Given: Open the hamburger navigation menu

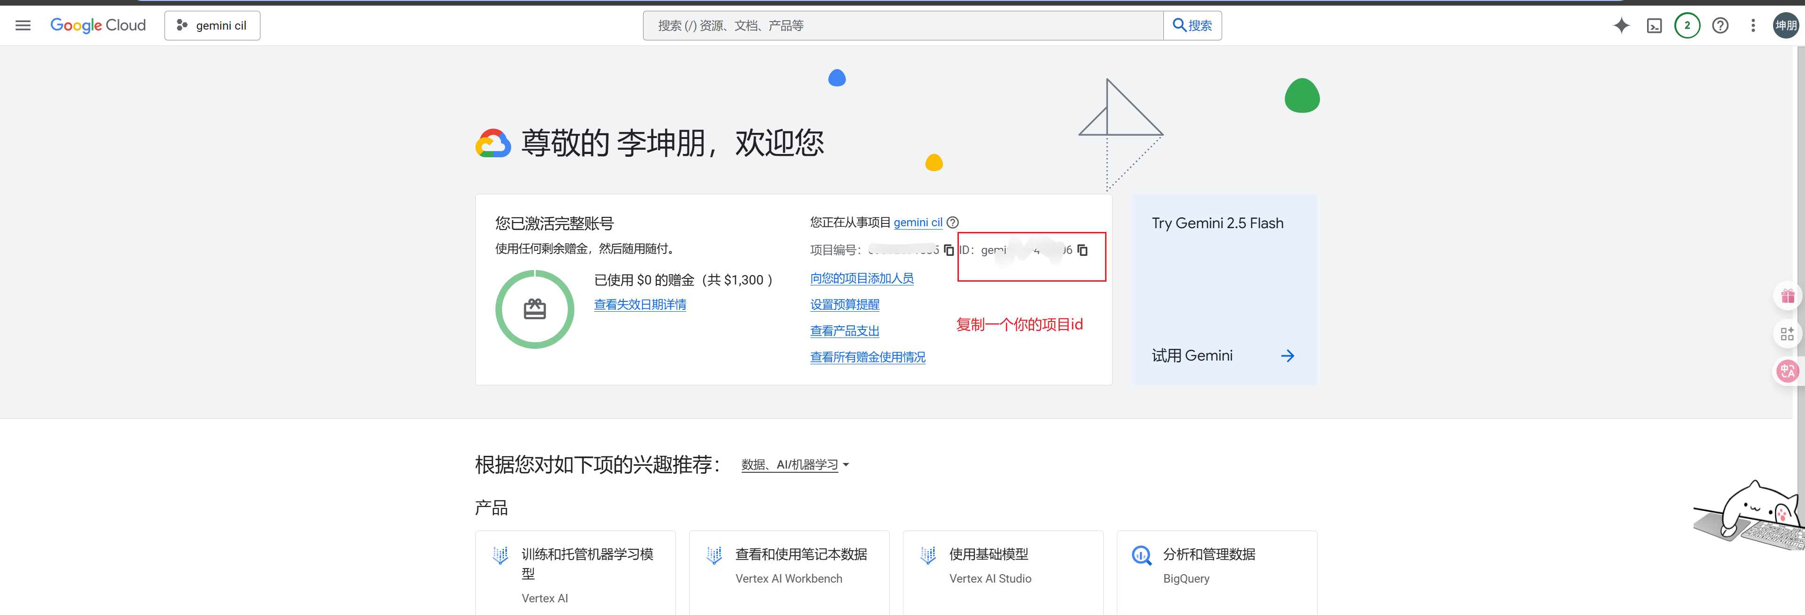Looking at the screenshot, I should (23, 26).
